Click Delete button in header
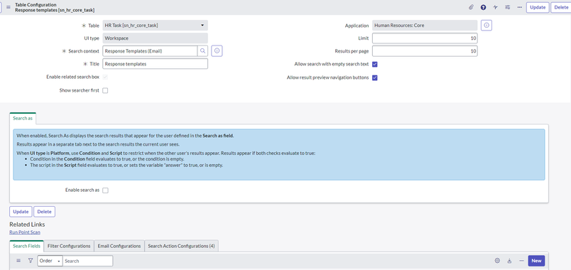 561,7
